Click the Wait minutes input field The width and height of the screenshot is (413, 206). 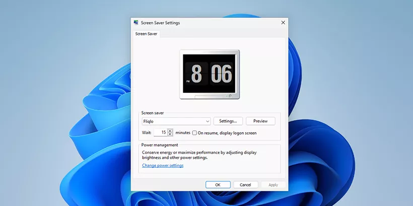[x=161, y=133]
